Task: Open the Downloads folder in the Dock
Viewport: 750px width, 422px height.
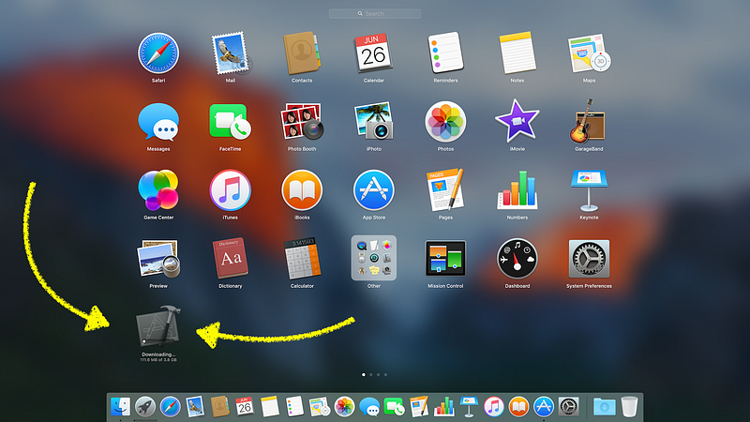Action: [x=604, y=407]
